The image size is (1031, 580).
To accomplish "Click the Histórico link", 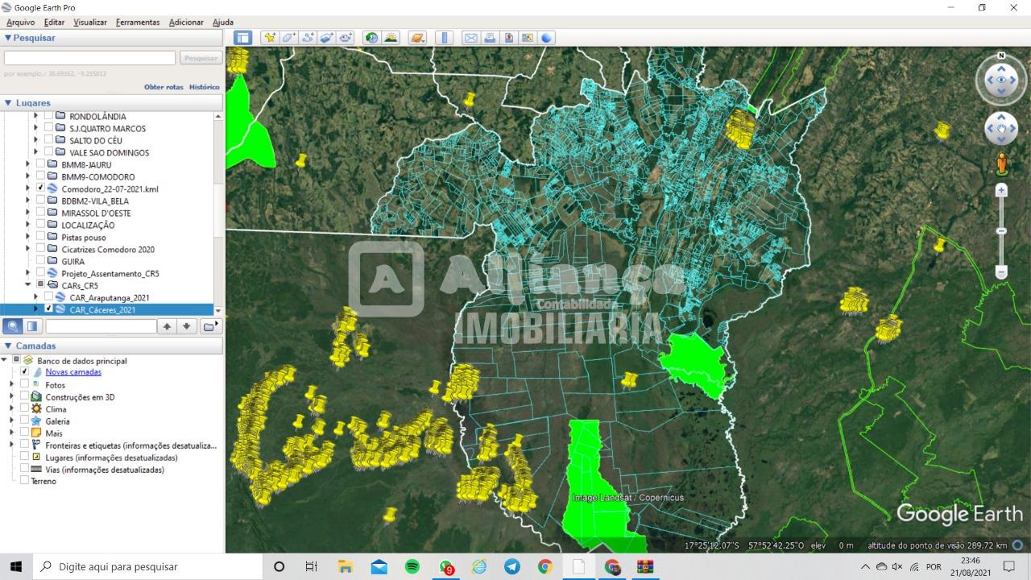I will 205,87.
